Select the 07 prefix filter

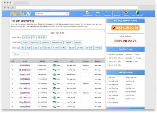click(x=34, y=37)
